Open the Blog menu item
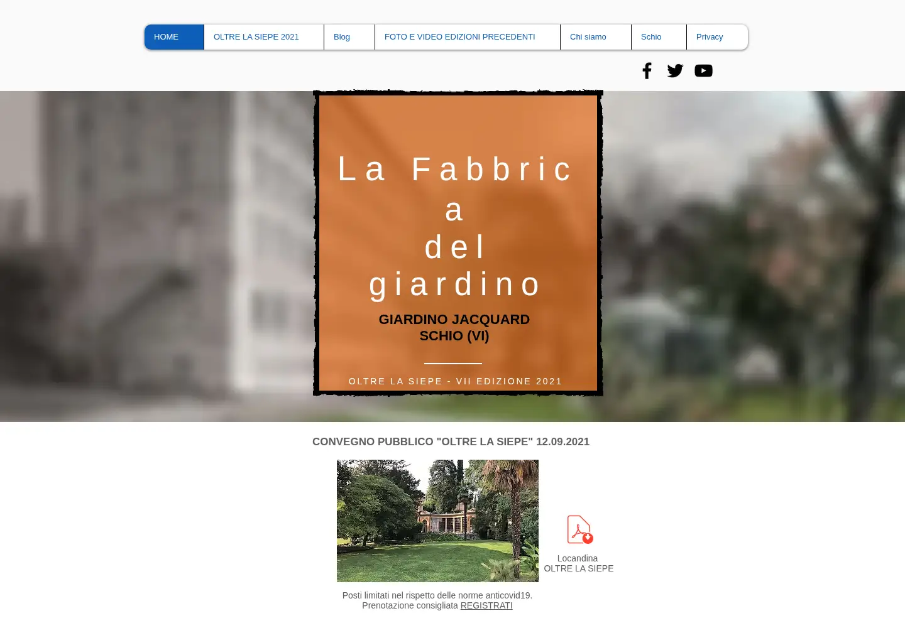Screen dimensions: 905x628 (349, 37)
